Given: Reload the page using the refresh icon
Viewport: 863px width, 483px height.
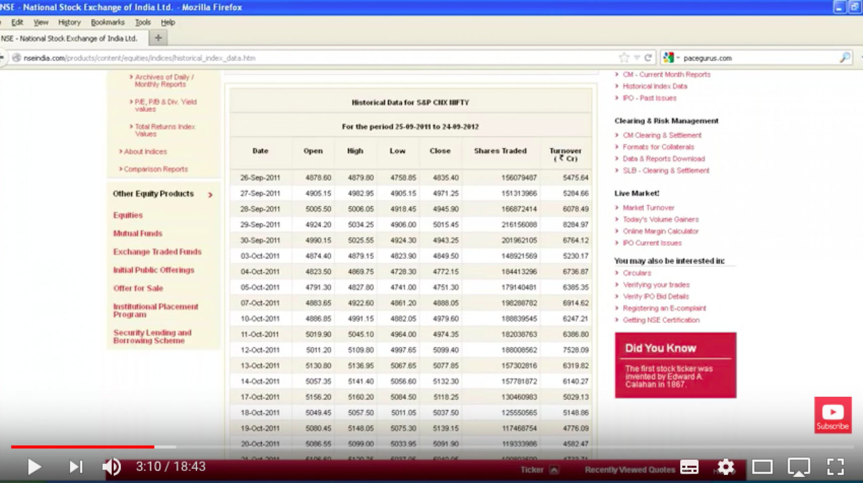Looking at the screenshot, I should 649,57.
